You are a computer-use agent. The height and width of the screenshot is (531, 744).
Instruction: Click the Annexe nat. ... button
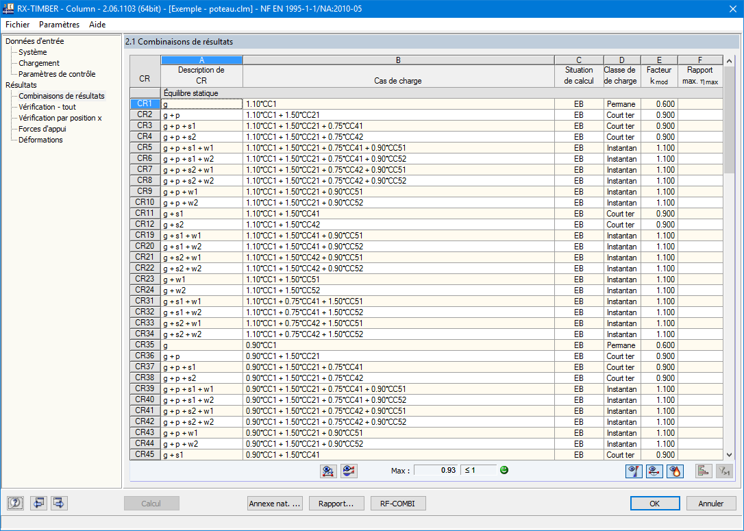tap(275, 504)
